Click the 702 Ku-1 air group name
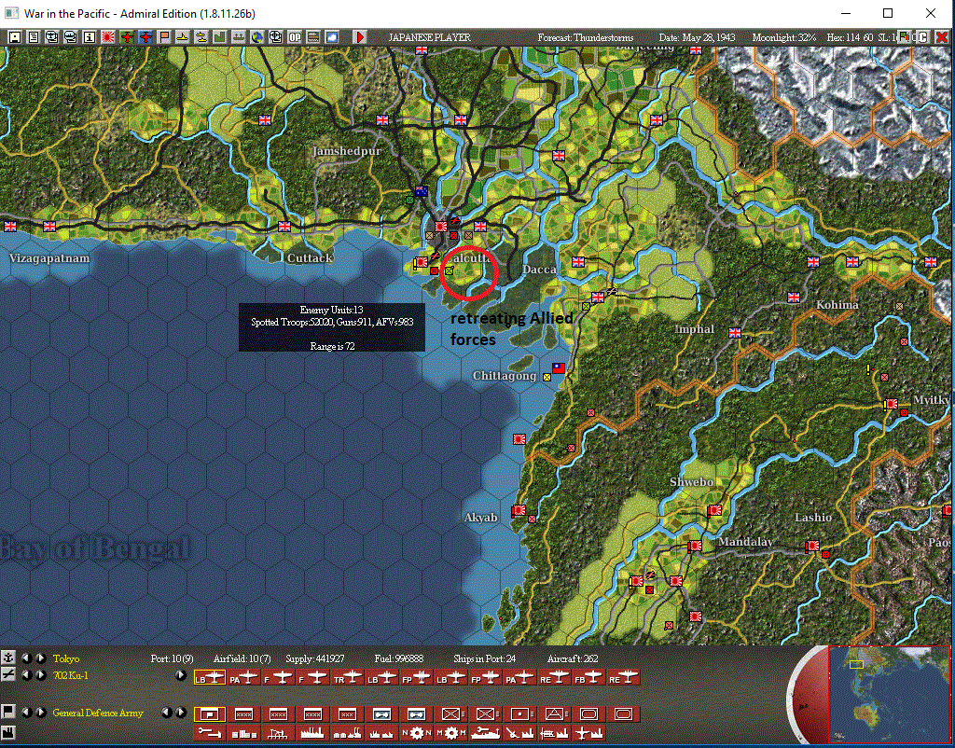Viewport: 955px width, 748px height. [x=71, y=675]
